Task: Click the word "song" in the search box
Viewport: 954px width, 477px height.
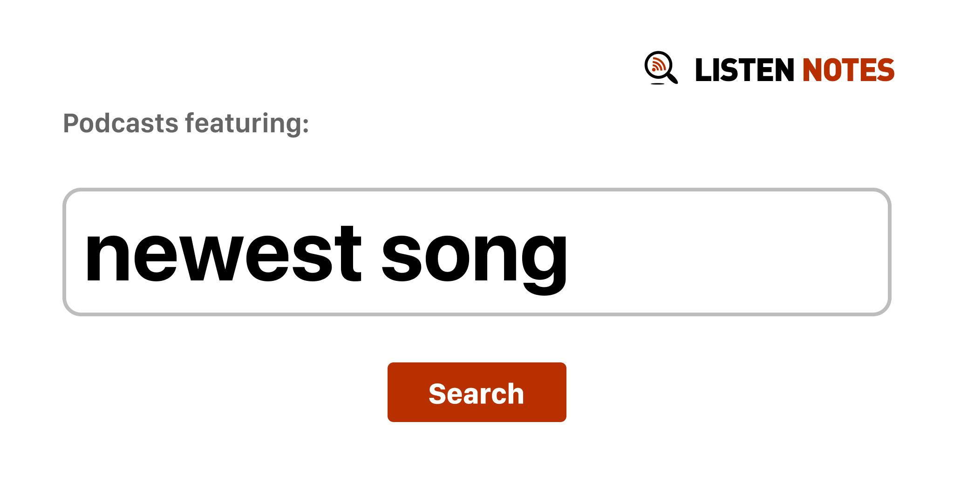Action: [x=474, y=256]
